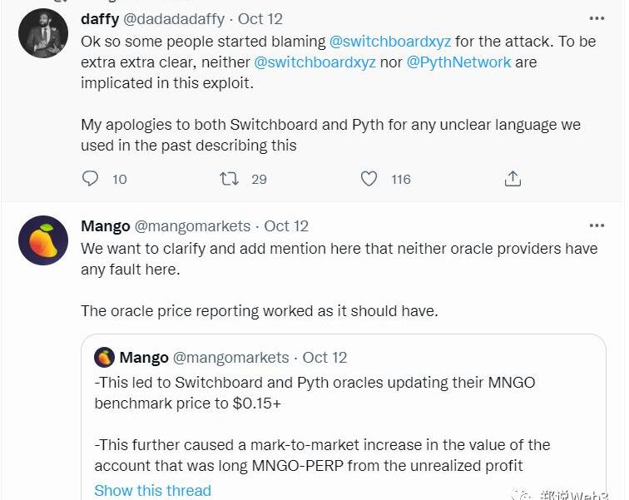Click the small Mango avatar in quoted tweet
The image size is (629, 500).
tap(104, 358)
